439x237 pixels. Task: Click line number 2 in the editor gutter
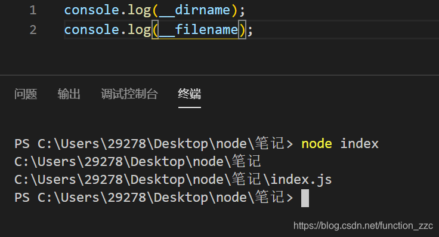(x=33, y=30)
